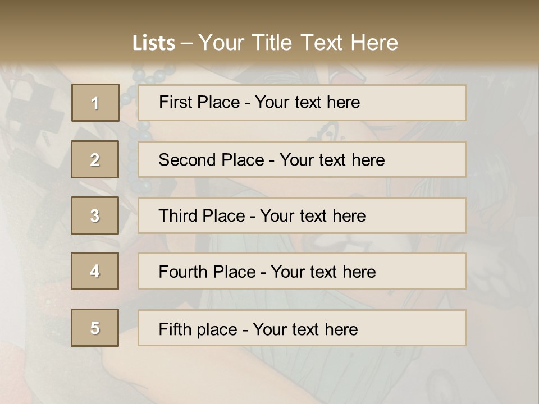This screenshot has width=539, height=404.
Task: Select the number 2 box
Action: [x=95, y=159]
